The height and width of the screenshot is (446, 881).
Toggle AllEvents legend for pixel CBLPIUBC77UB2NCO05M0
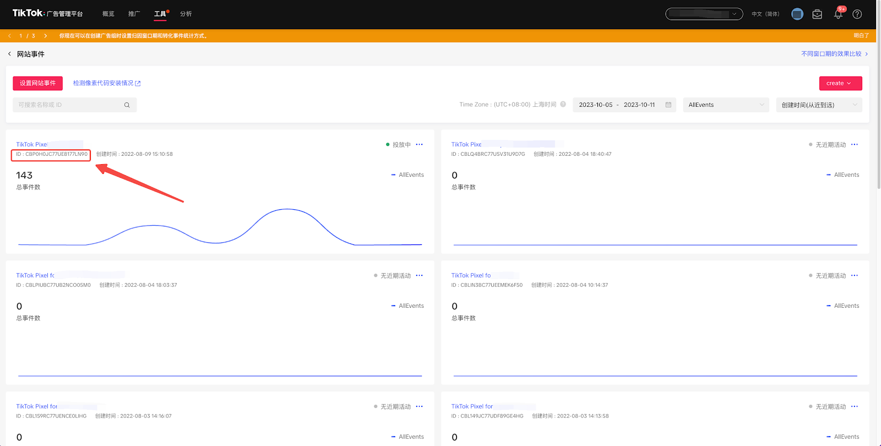click(x=407, y=306)
